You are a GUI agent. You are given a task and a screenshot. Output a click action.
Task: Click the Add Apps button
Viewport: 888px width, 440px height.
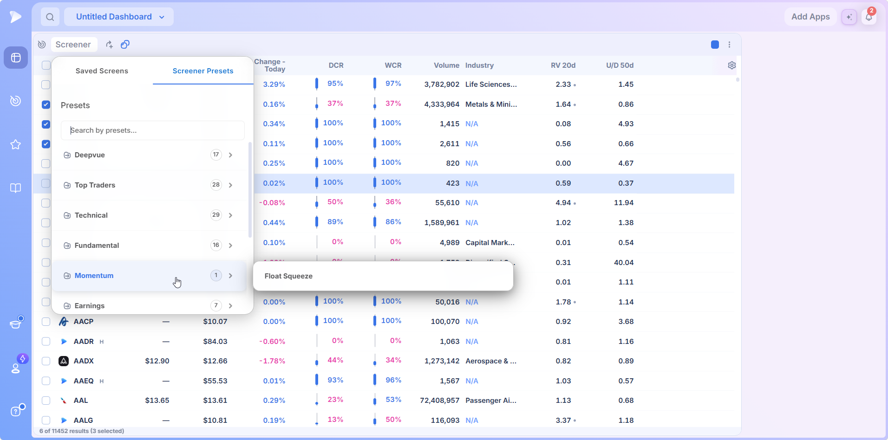tap(810, 17)
